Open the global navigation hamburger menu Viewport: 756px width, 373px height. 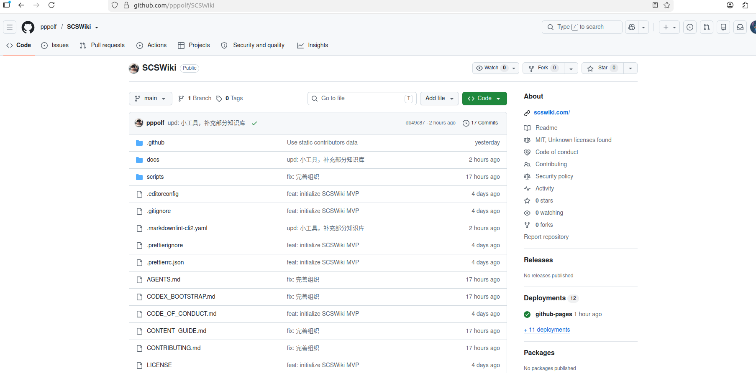tap(10, 27)
